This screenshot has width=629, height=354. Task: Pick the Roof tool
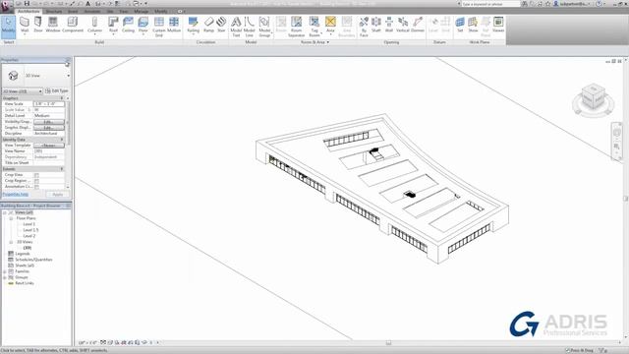[x=114, y=25]
